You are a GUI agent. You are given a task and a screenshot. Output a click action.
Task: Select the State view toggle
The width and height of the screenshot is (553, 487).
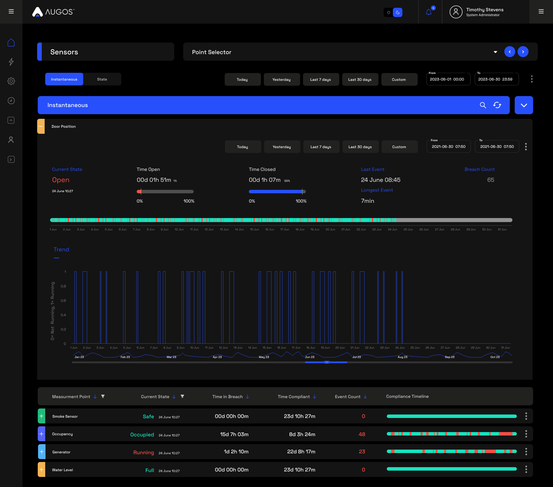coord(102,79)
